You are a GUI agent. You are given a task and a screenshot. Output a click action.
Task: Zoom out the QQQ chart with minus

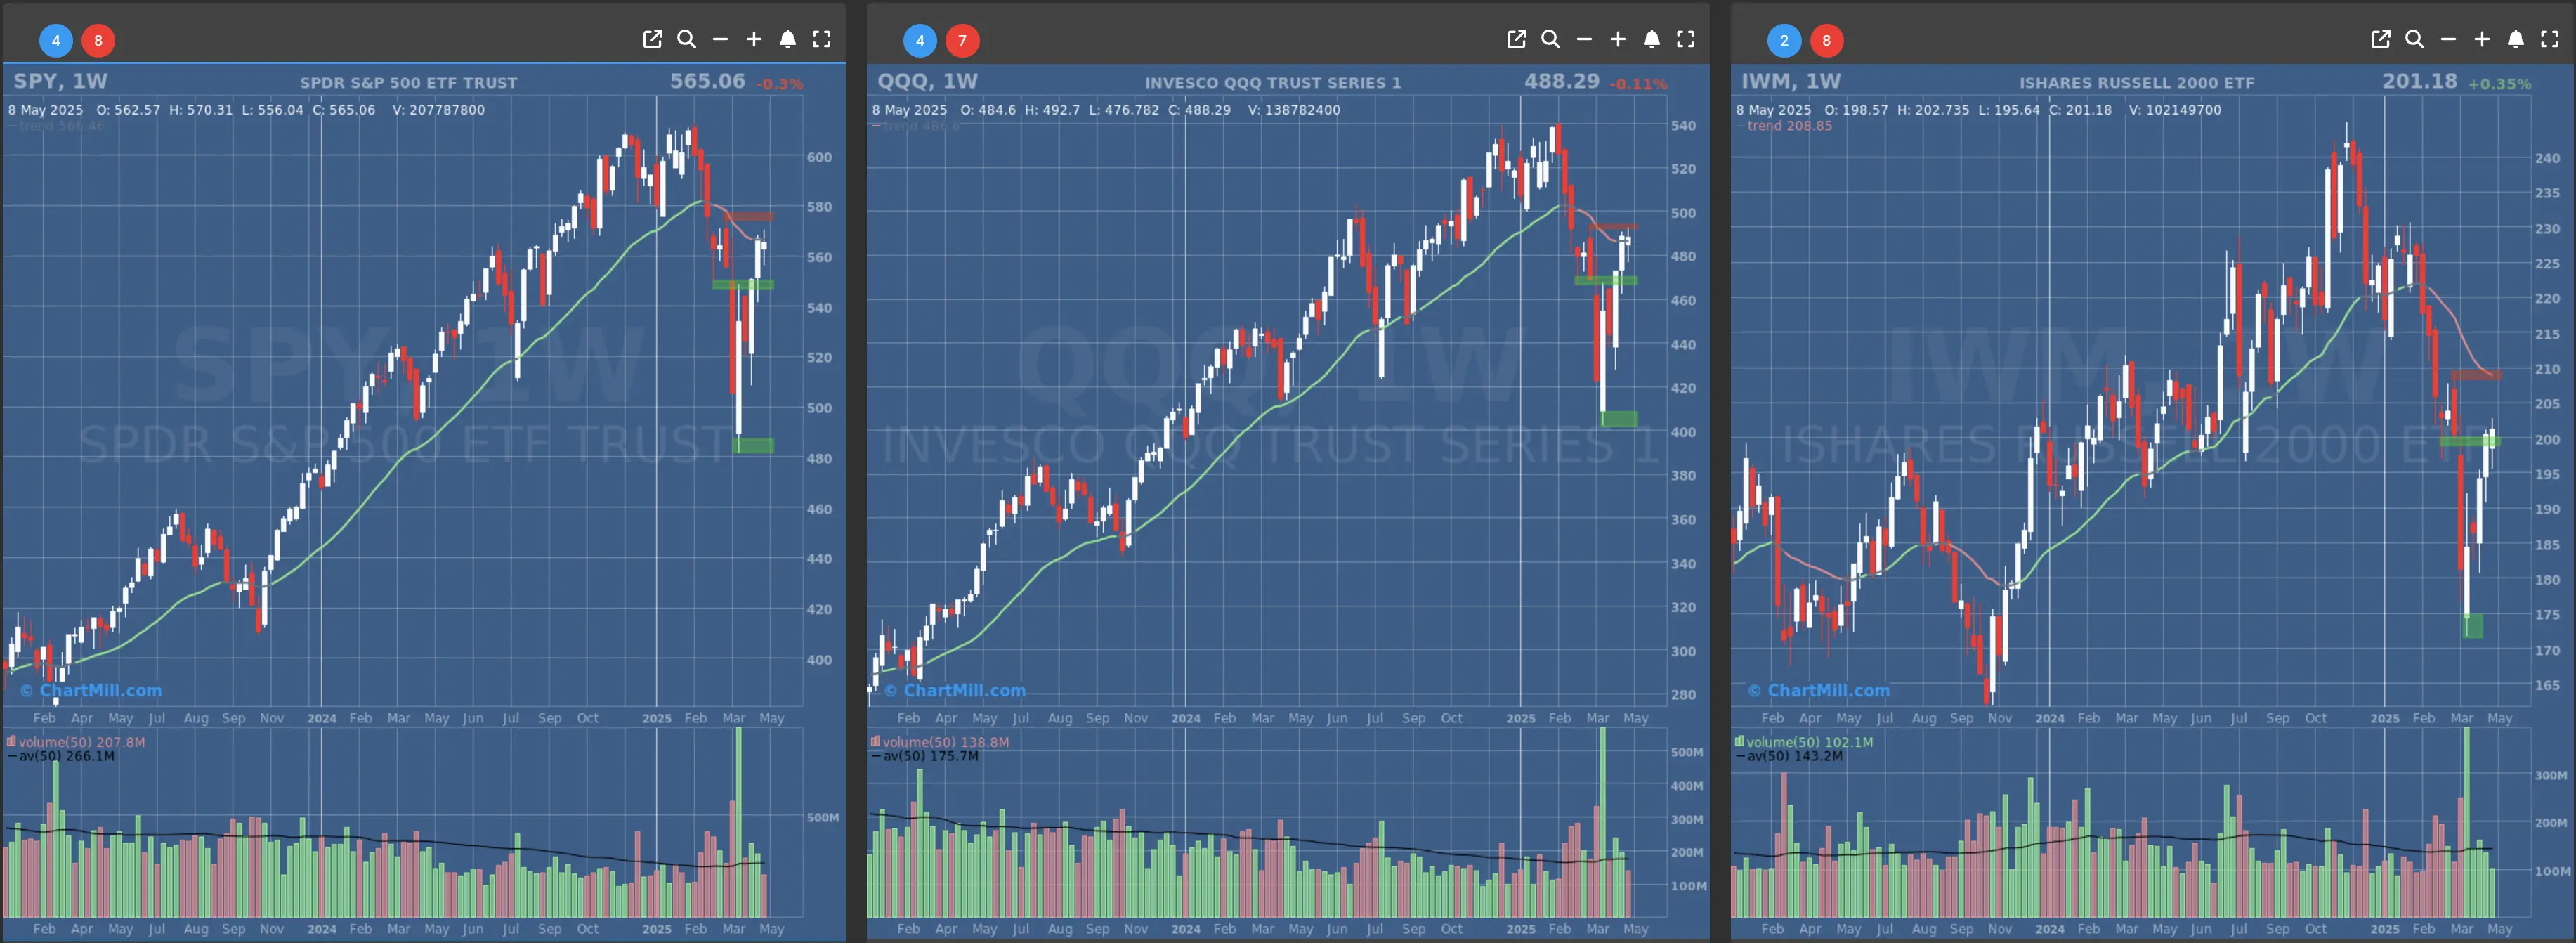tap(1584, 39)
